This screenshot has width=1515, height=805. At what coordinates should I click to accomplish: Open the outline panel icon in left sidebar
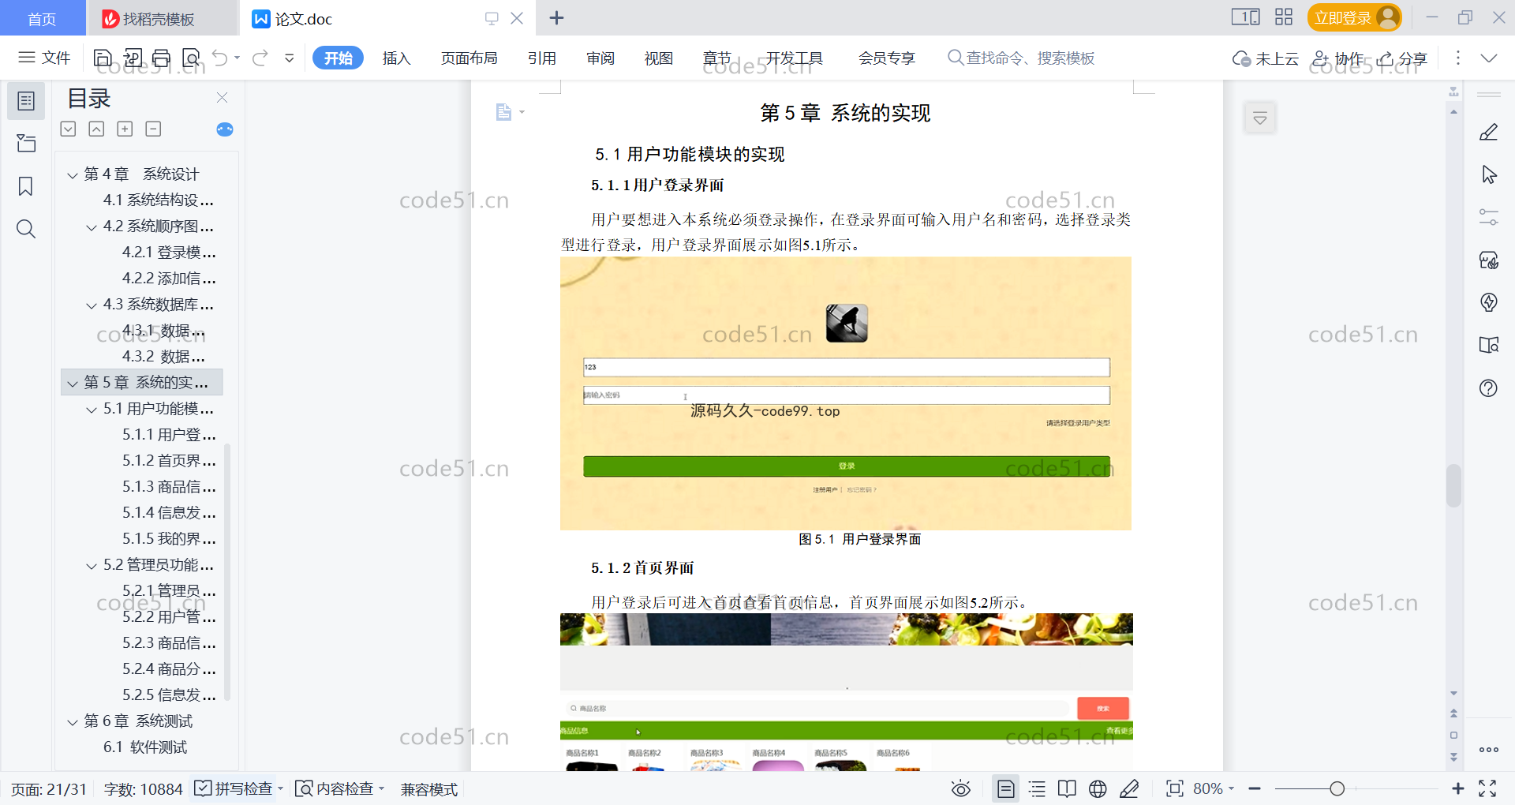[x=26, y=101]
